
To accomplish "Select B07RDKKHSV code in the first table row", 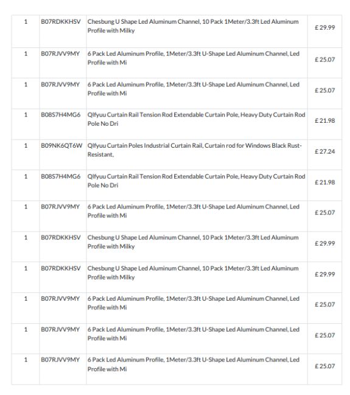I will [x=61, y=22].
